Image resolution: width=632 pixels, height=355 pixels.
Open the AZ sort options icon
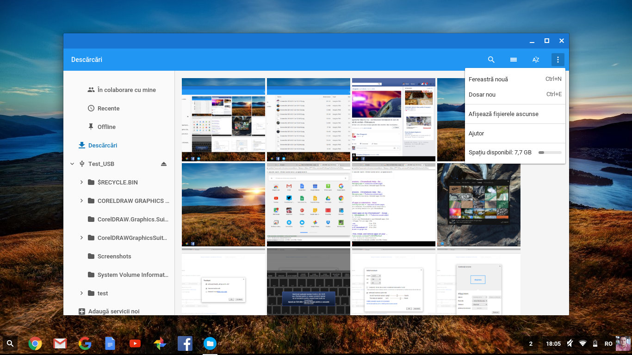tap(536, 60)
